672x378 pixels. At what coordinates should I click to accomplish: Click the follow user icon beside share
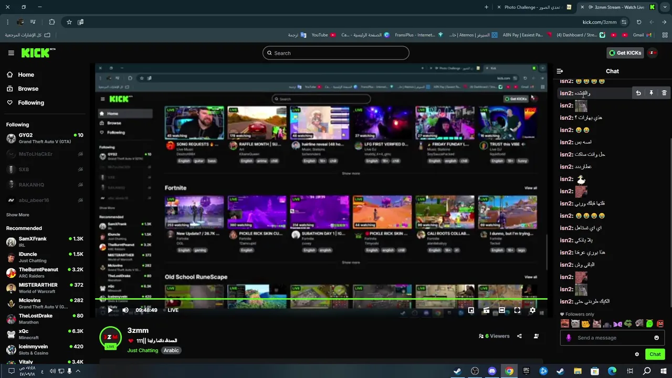536,336
